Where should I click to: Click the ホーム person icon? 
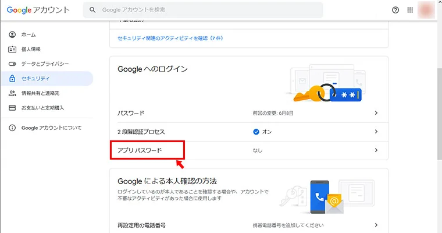[x=12, y=34]
